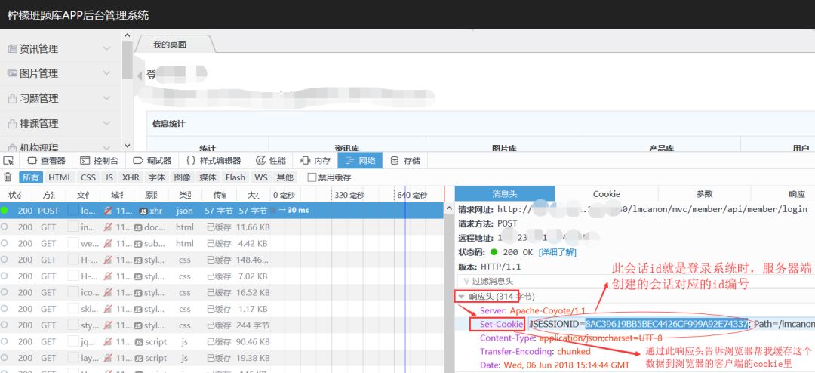Toggle the HTML request filter

tap(60, 177)
